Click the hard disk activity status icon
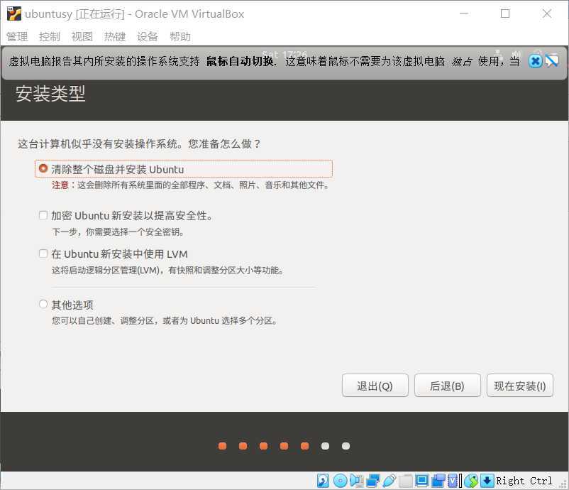Viewport: 569px width, 490px height. pos(323,481)
